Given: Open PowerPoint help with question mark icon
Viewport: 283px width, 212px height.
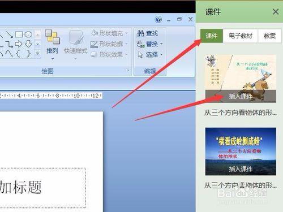Looking at the screenshot, I should click(158, 19).
